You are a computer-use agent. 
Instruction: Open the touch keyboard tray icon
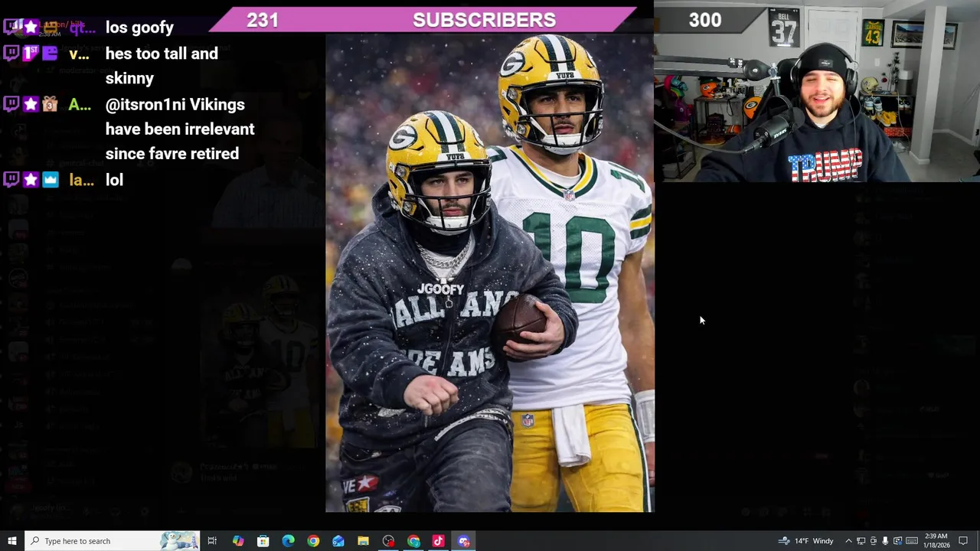(x=911, y=541)
